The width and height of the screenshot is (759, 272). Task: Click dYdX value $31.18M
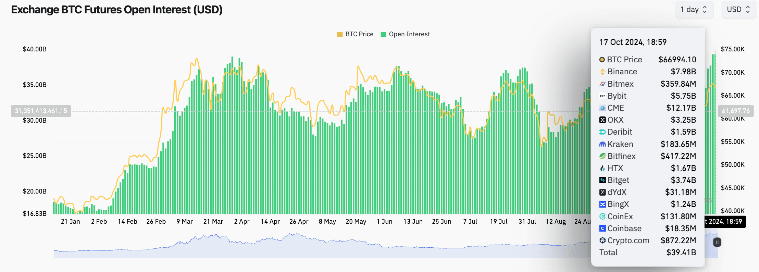coord(681,192)
